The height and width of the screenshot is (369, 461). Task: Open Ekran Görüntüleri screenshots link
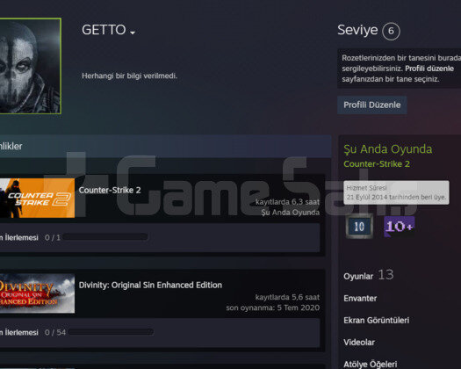pyautogui.click(x=377, y=320)
